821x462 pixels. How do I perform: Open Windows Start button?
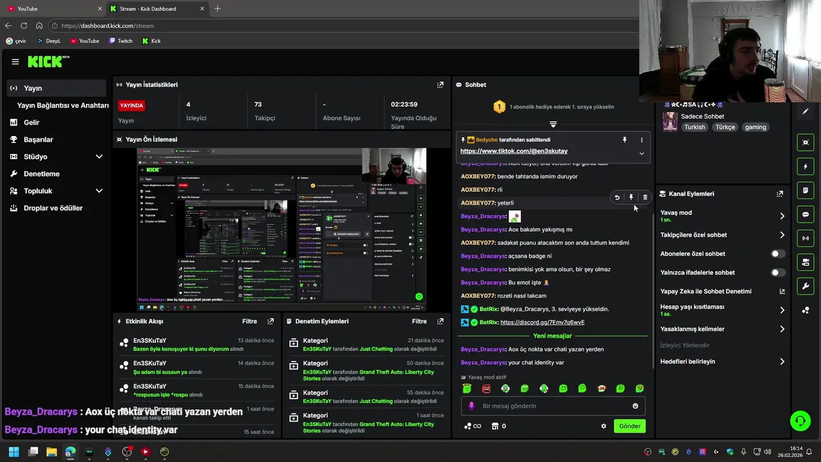tap(13, 452)
